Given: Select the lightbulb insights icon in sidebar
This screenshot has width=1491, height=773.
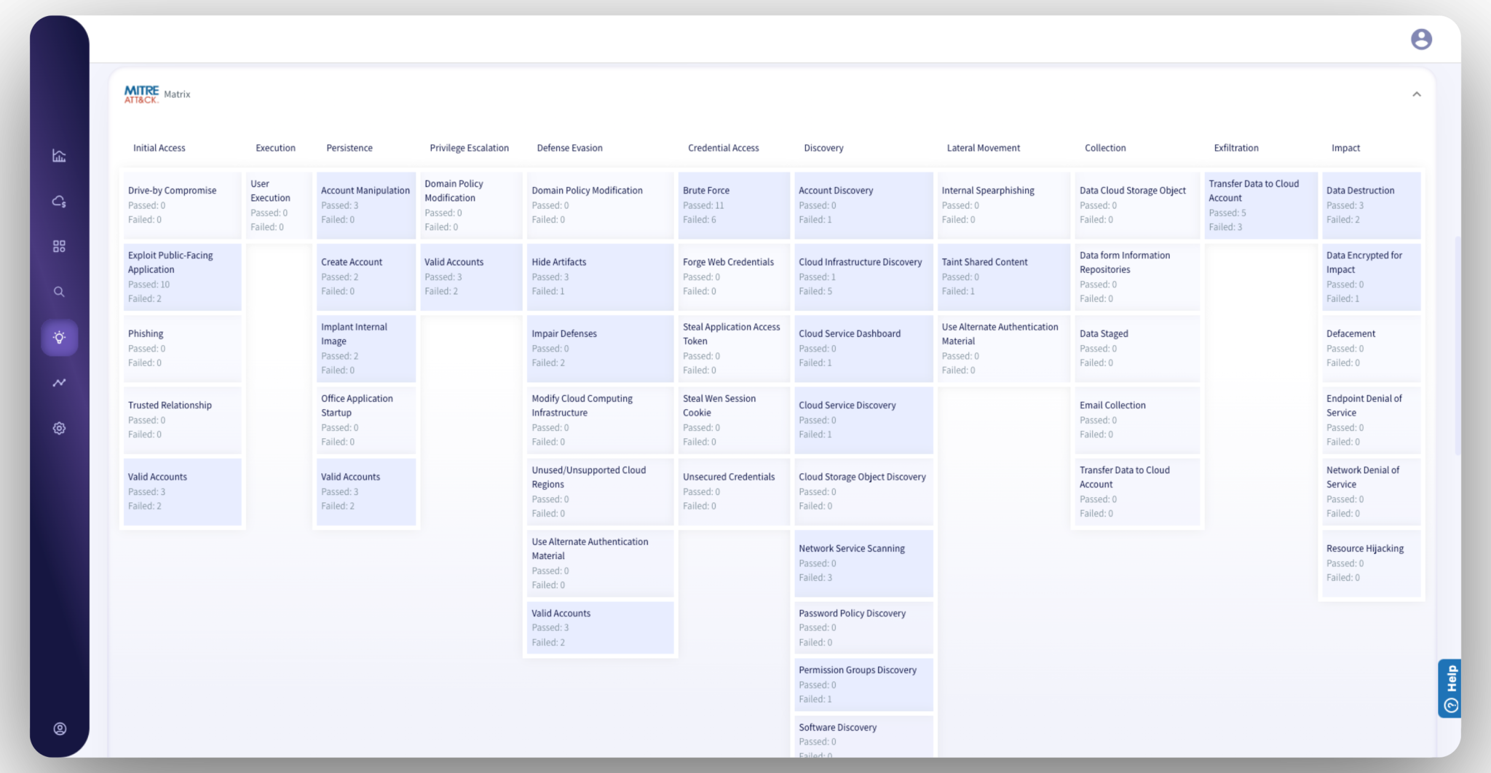Looking at the screenshot, I should pyautogui.click(x=60, y=338).
